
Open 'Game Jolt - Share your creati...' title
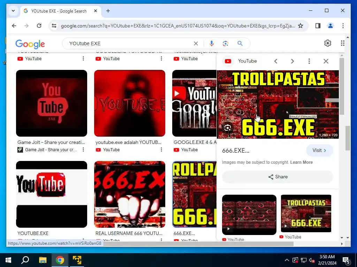point(51,142)
